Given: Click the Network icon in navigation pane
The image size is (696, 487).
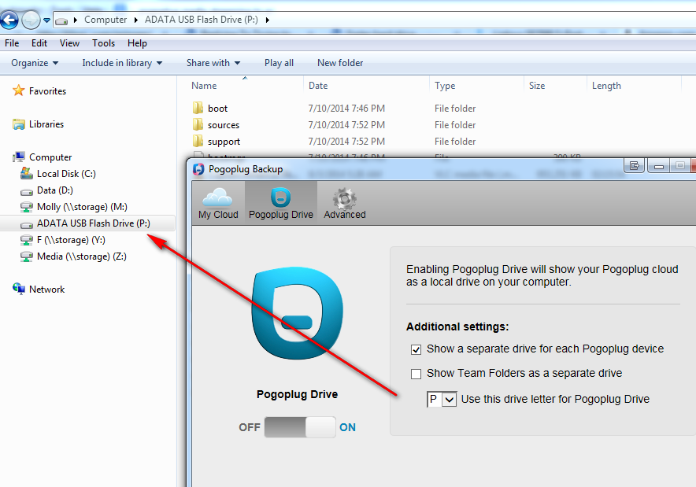Looking at the screenshot, I should pyautogui.click(x=19, y=290).
